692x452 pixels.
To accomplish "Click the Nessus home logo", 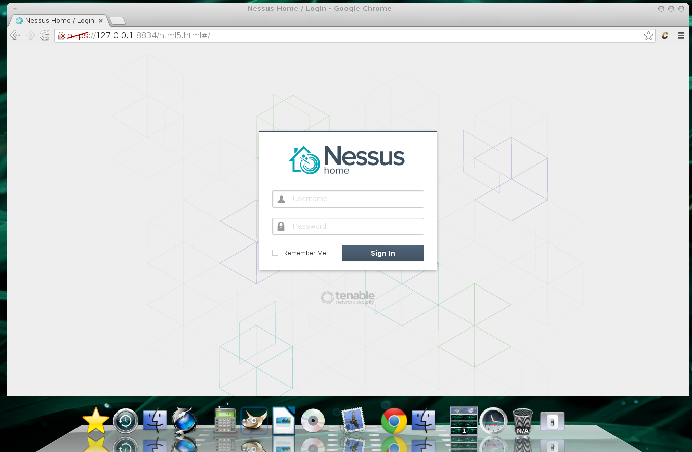I will (347, 160).
